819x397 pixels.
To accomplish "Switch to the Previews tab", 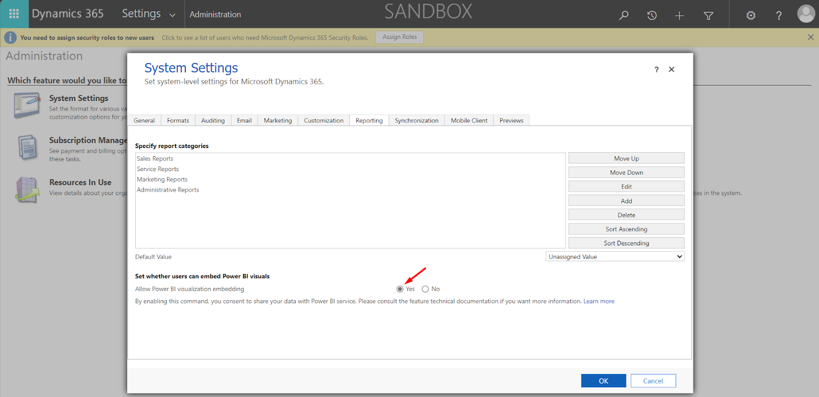I will [511, 120].
